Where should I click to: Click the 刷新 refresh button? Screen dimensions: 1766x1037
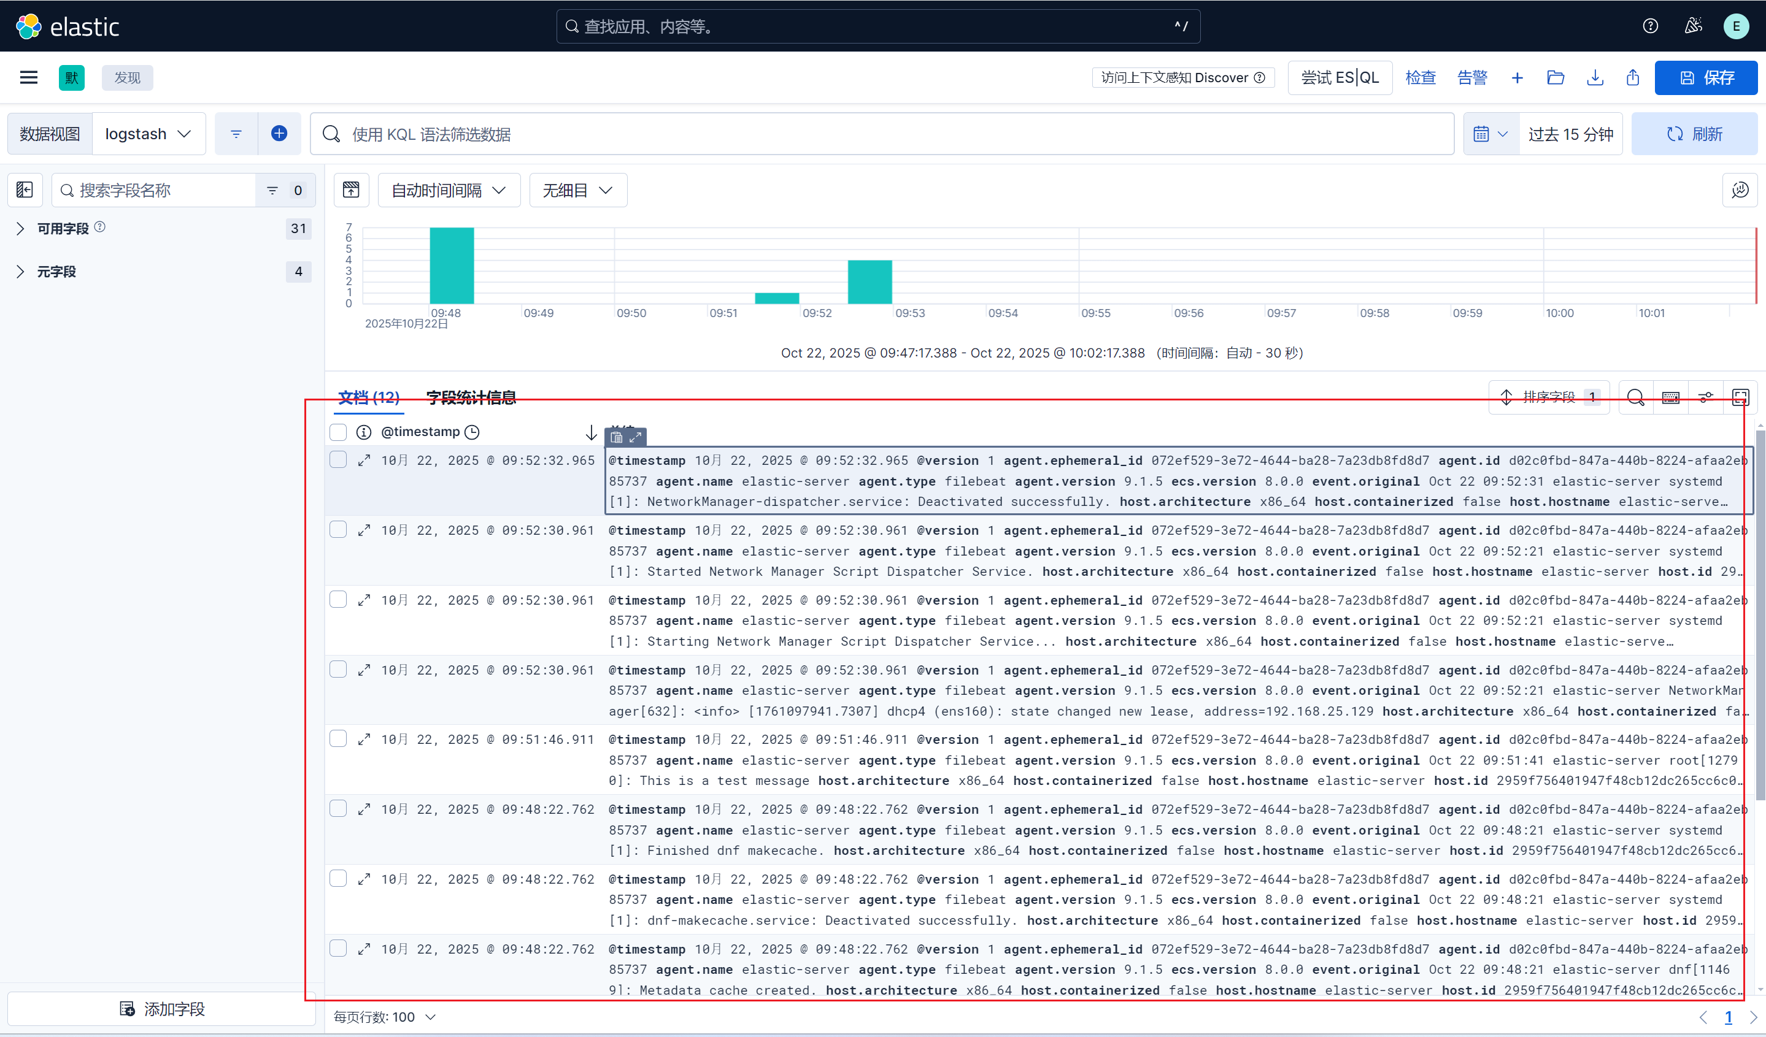1694,134
